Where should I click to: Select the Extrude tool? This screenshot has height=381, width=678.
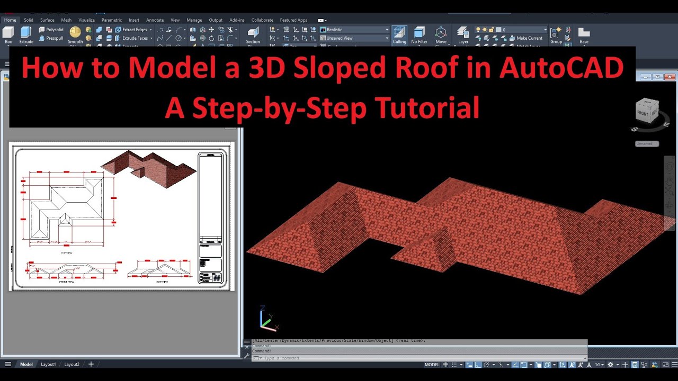point(26,35)
